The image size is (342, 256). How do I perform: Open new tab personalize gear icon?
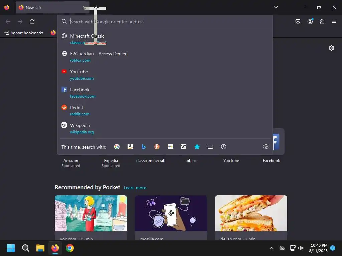click(x=332, y=48)
